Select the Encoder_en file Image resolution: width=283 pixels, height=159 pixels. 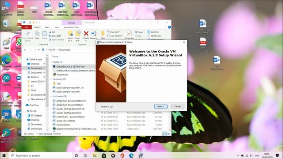click(x=61, y=75)
